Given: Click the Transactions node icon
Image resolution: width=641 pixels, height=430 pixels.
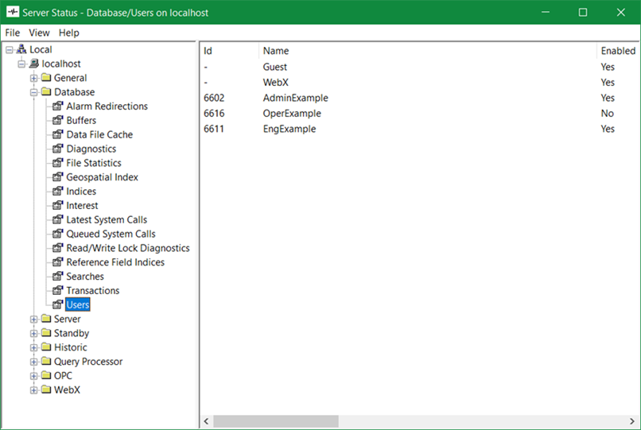Looking at the screenshot, I should [x=57, y=291].
